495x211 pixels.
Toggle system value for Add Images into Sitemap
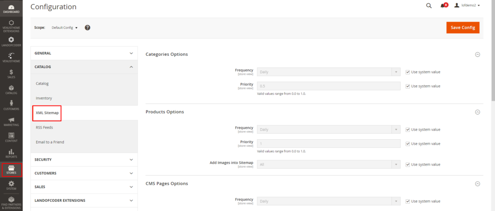pyautogui.click(x=408, y=164)
